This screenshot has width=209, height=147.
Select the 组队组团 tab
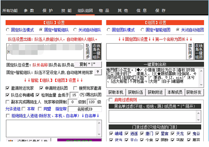[85, 11]
